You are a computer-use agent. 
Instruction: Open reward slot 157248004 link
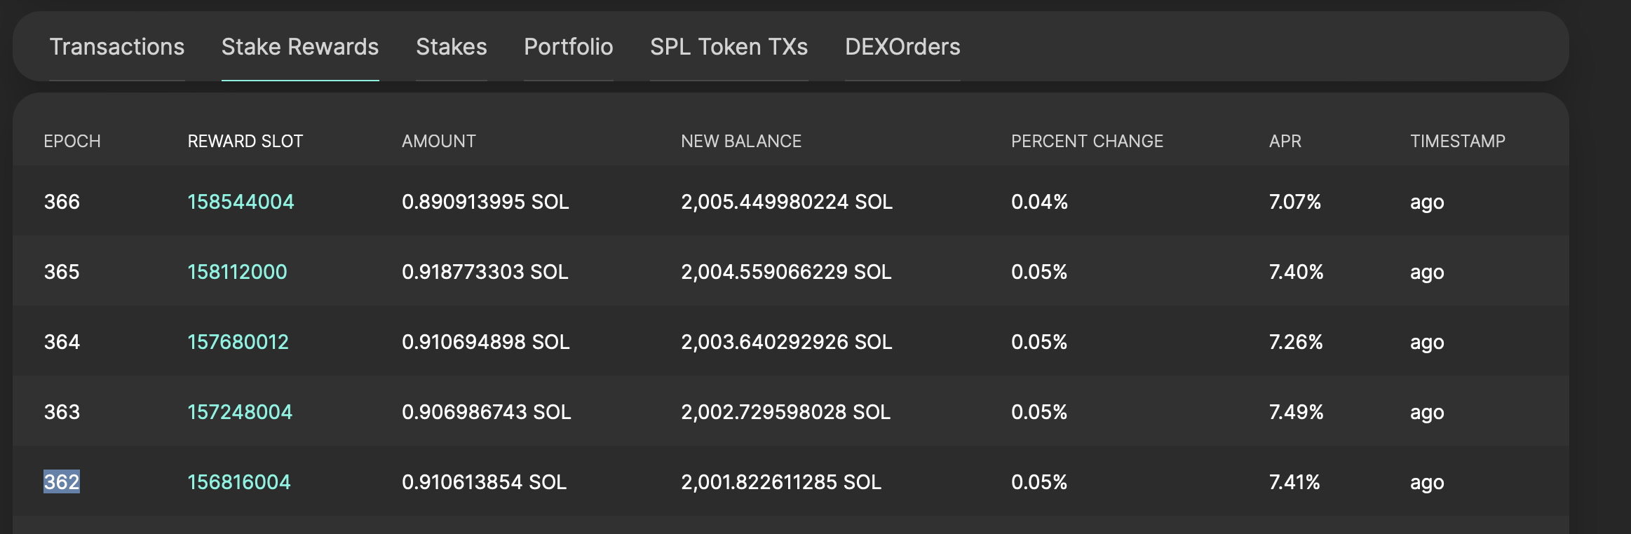coord(240,412)
